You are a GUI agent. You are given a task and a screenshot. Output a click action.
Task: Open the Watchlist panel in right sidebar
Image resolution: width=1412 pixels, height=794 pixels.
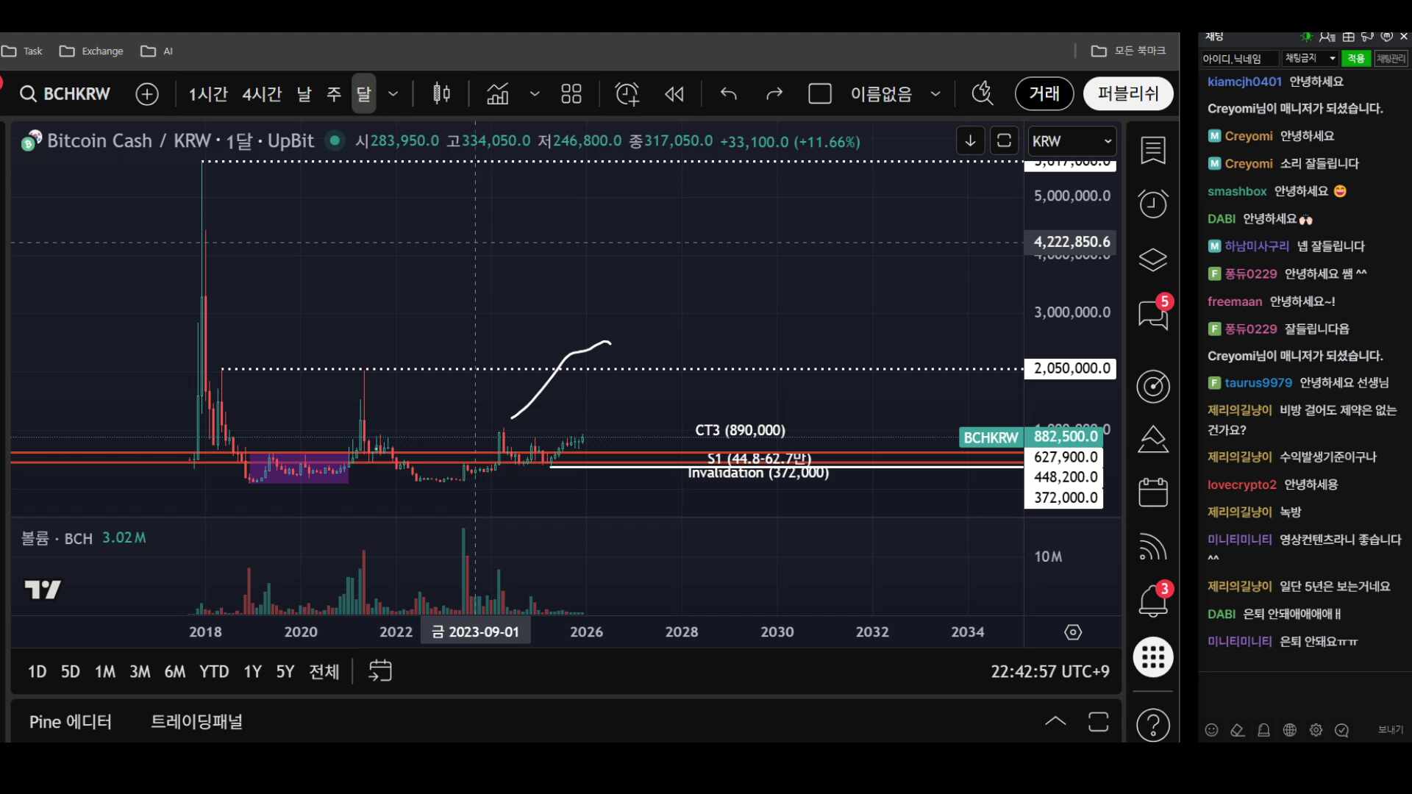tap(1153, 151)
